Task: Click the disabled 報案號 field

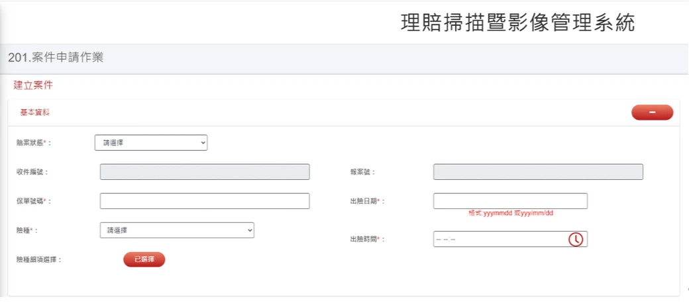Action: [538, 172]
